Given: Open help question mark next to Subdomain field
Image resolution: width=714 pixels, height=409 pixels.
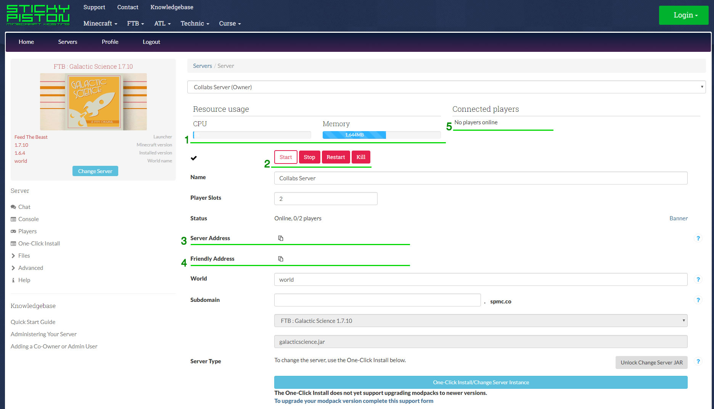Looking at the screenshot, I should coord(698,300).
